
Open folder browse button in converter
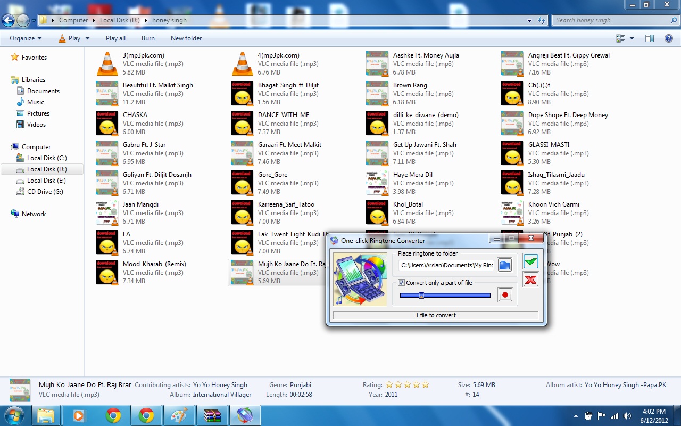point(504,265)
